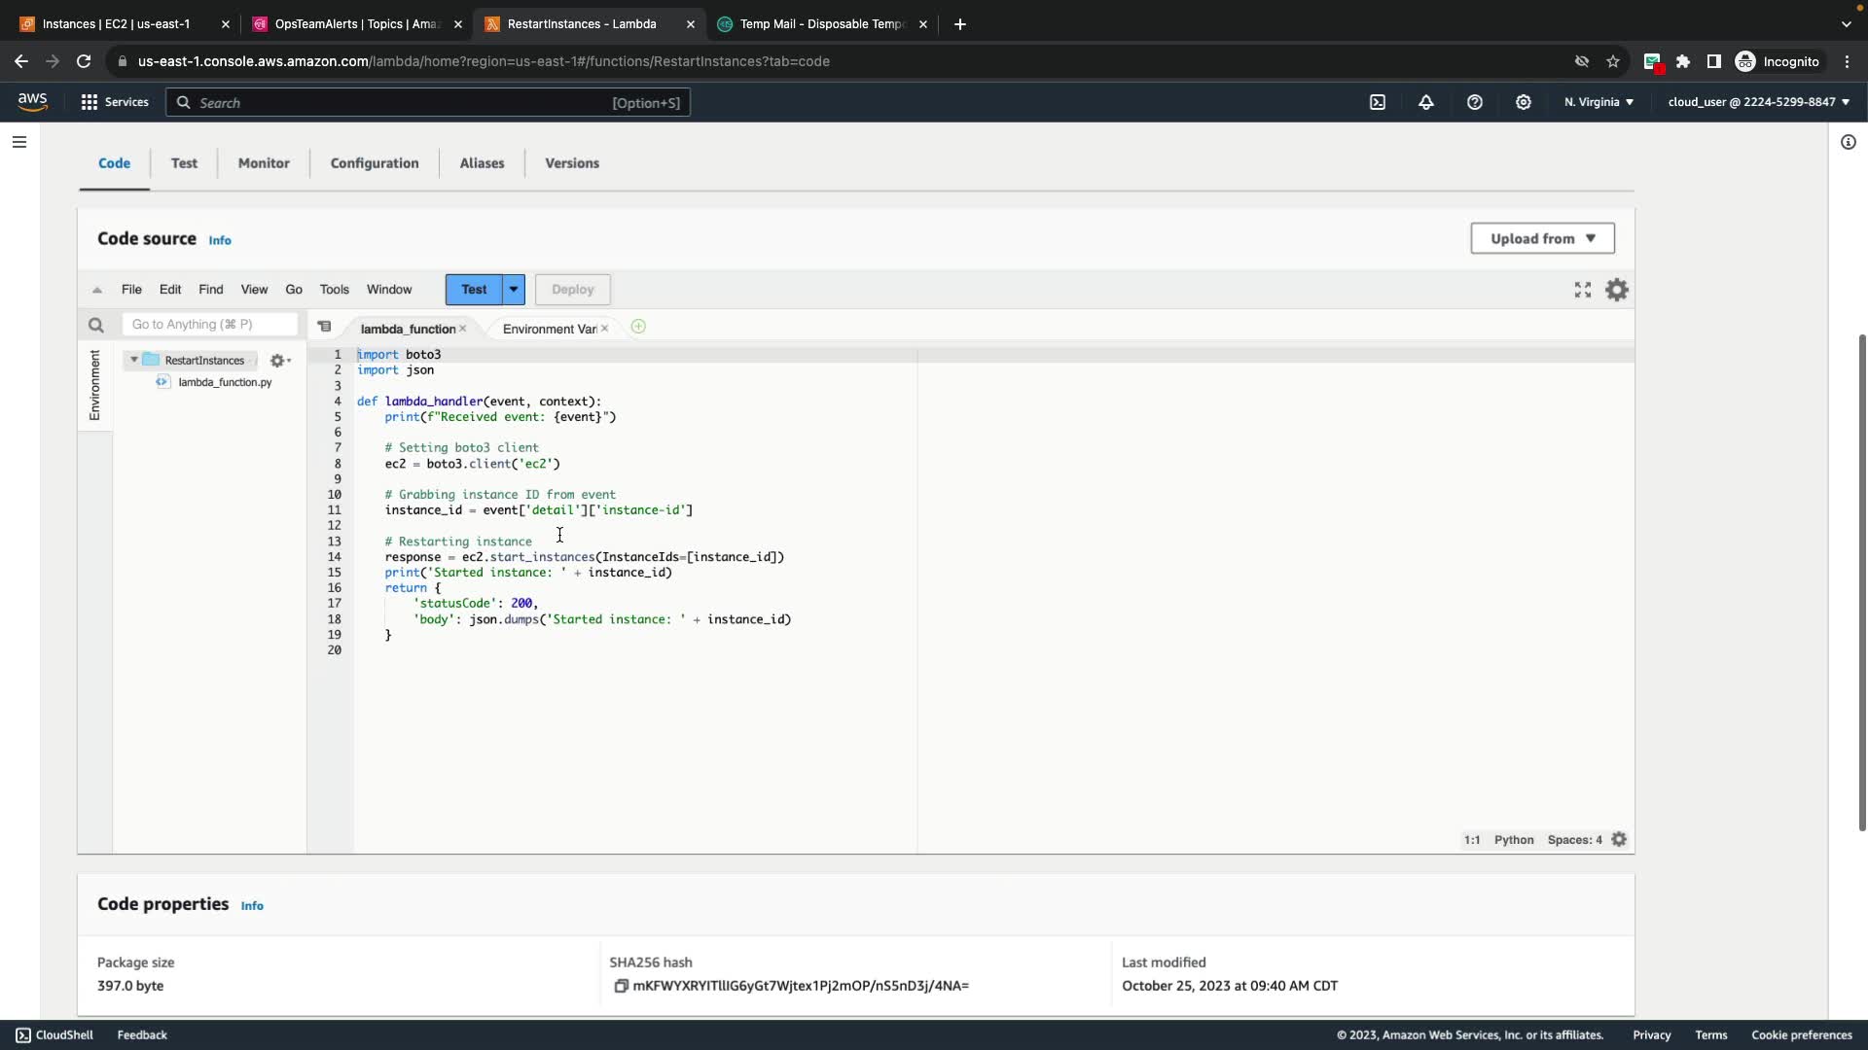Switch to the Configuration tab
The width and height of the screenshot is (1868, 1050).
coord(375,163)
